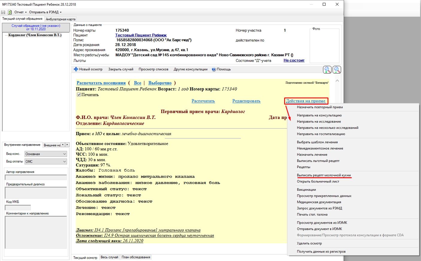Switch to Амбулаторная карта tab

pyautogui.click(x=60, y=19)
